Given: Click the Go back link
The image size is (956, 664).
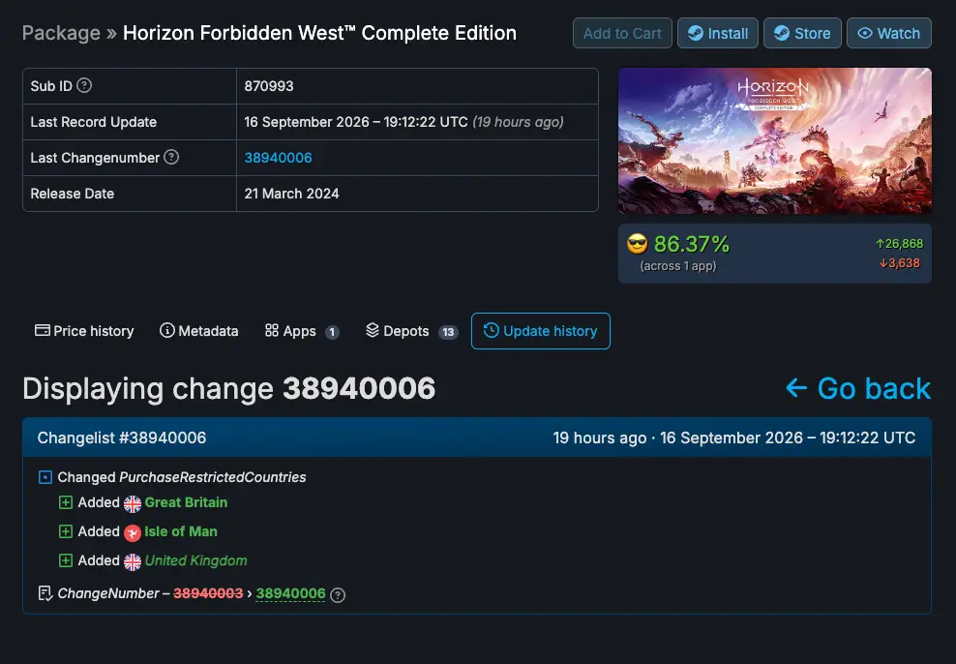Looking at the screenshot, I should point(858,388).
